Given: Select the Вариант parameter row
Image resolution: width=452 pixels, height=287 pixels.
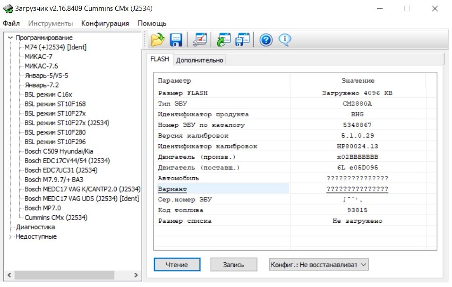Looking at the screenshot, I should tap(222, 189).
